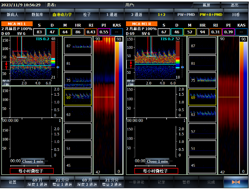
Task: Open the 新病人 tab
Action: click(12, 15)
